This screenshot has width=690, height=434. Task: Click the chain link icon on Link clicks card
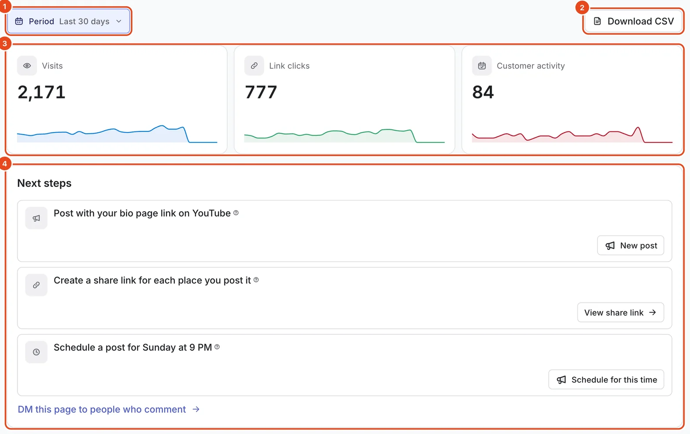click(x=254, y=66)
